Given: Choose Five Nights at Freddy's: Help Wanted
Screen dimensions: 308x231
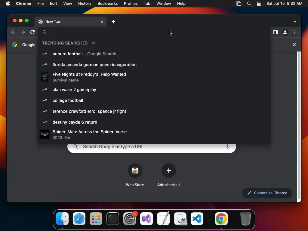Looking at the screenshot, I should [x=154, y=77].
